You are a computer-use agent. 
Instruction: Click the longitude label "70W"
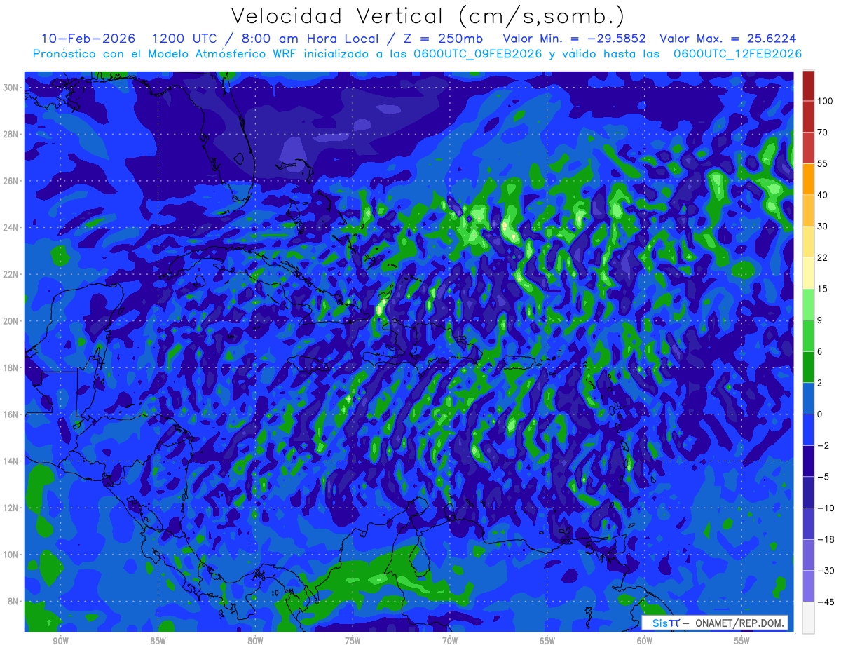(450, 642)
